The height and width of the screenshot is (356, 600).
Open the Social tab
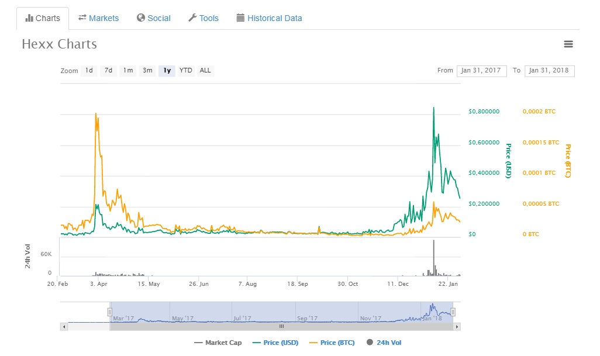154,18
